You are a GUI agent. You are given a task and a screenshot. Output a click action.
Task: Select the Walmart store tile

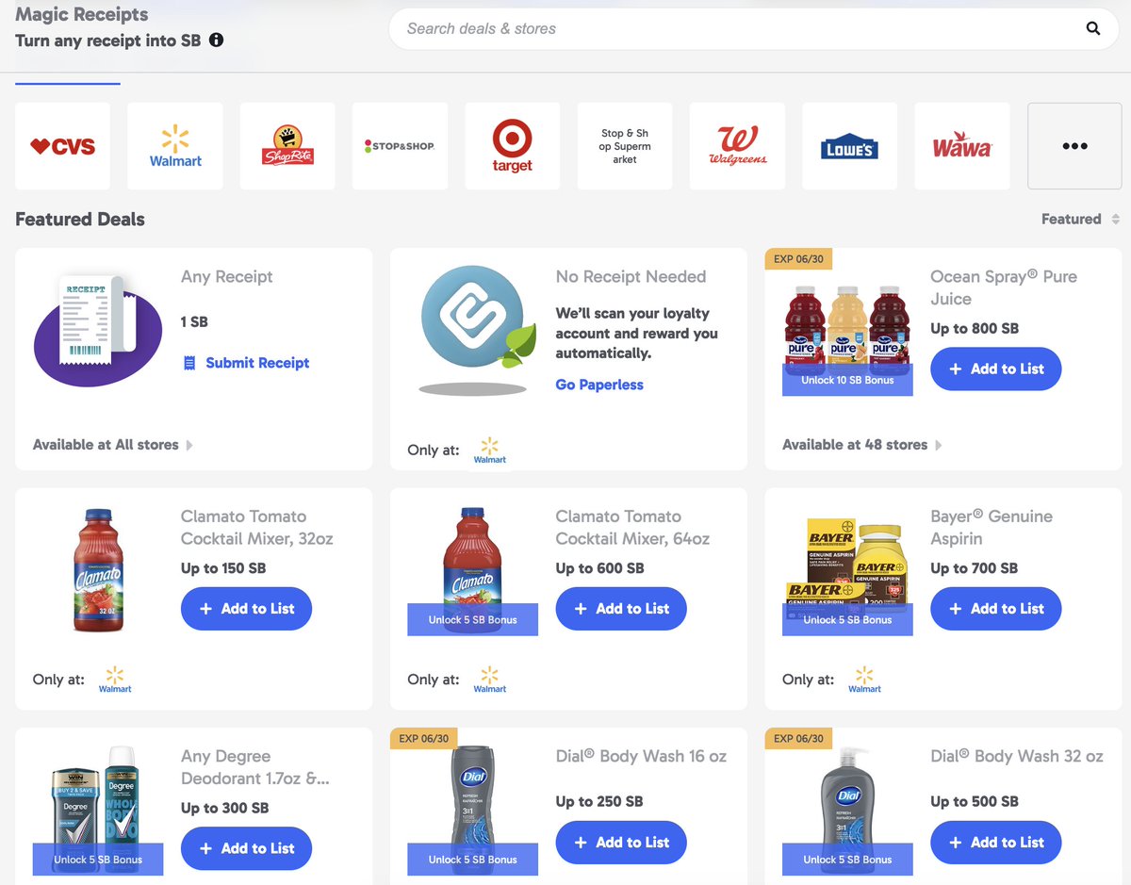pos(175,146)
